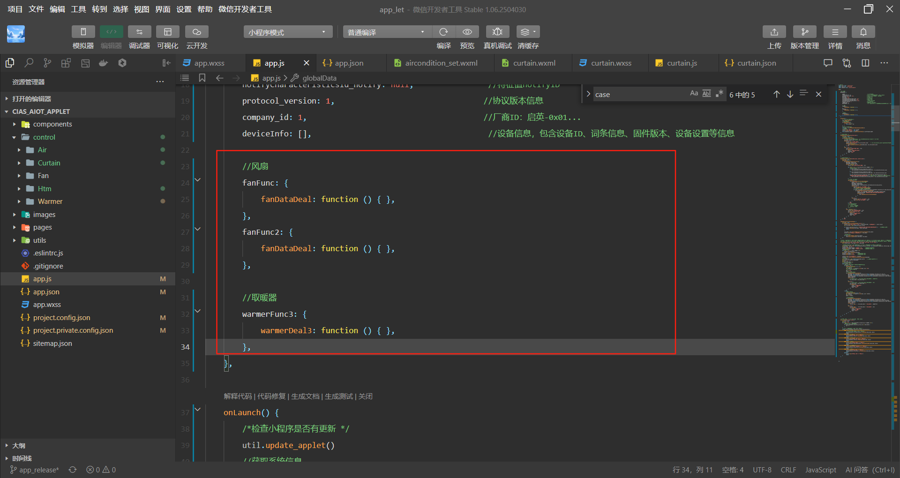This screenshot has height=478, width=900.
Task: Toggle regex search in find box
Action: tap(719, 94)
